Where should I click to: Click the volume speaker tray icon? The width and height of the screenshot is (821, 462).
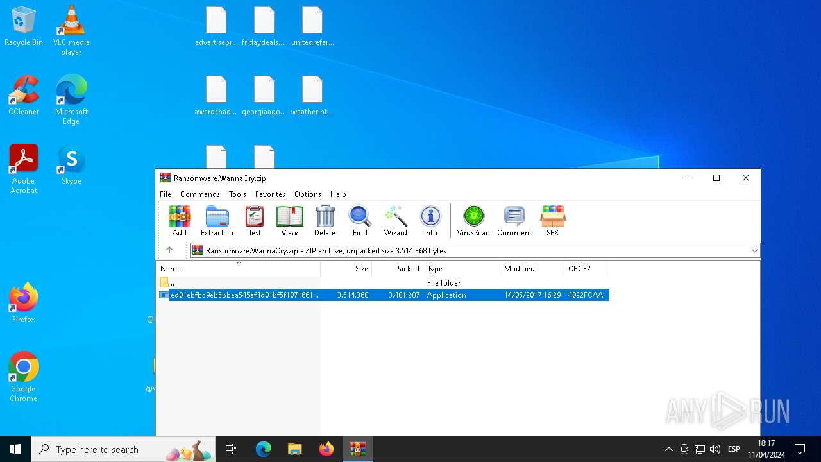pyautogui.click(x=715, y=449)
